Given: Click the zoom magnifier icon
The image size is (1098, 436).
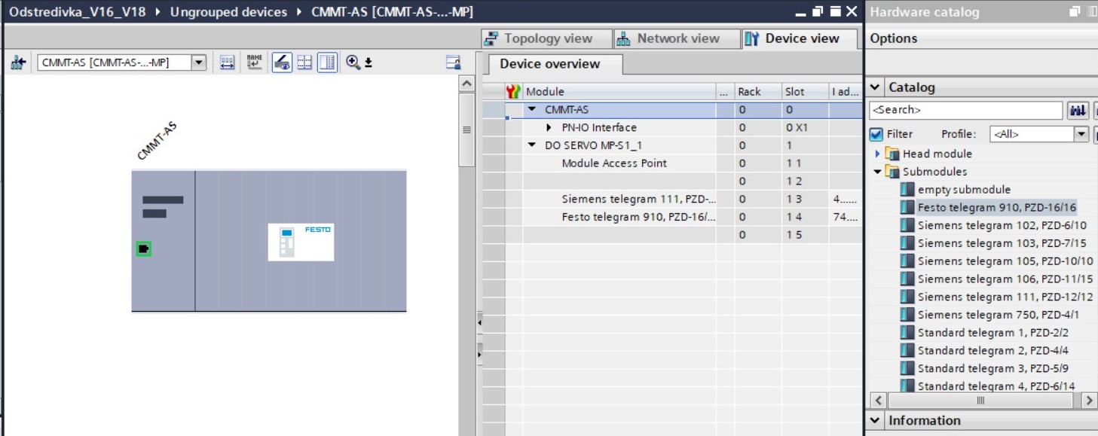Looking at the screenshot, I should pyautogui.click(x=353, y=63).
